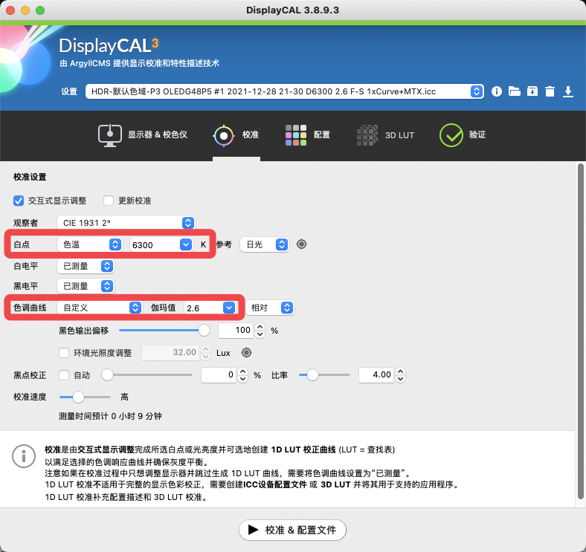586x552 pixels.
Task: Enable the 更新校准 checkbox
Action: pos(109,201)
